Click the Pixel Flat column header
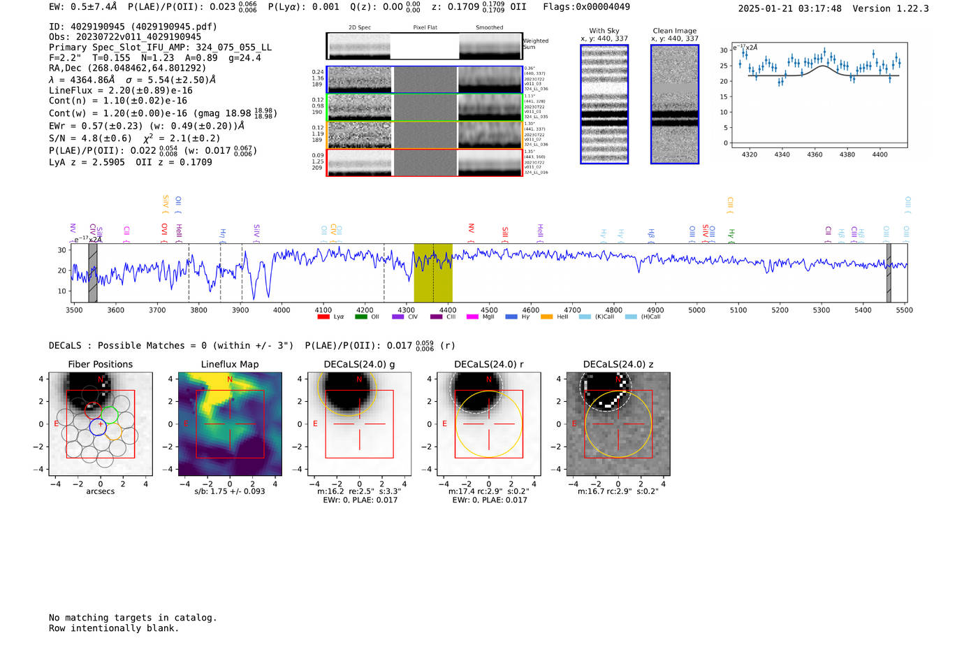The width and height of the screenshot is (978, 666). tap(425, 27)
